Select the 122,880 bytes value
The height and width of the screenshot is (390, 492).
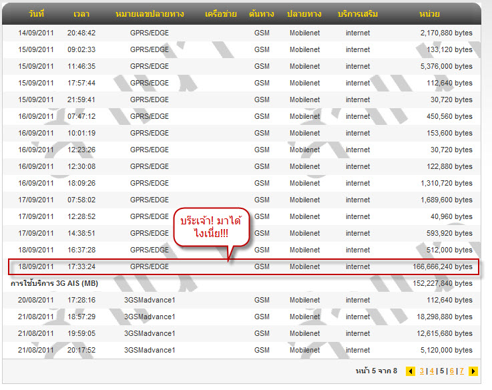pos(449,166)
